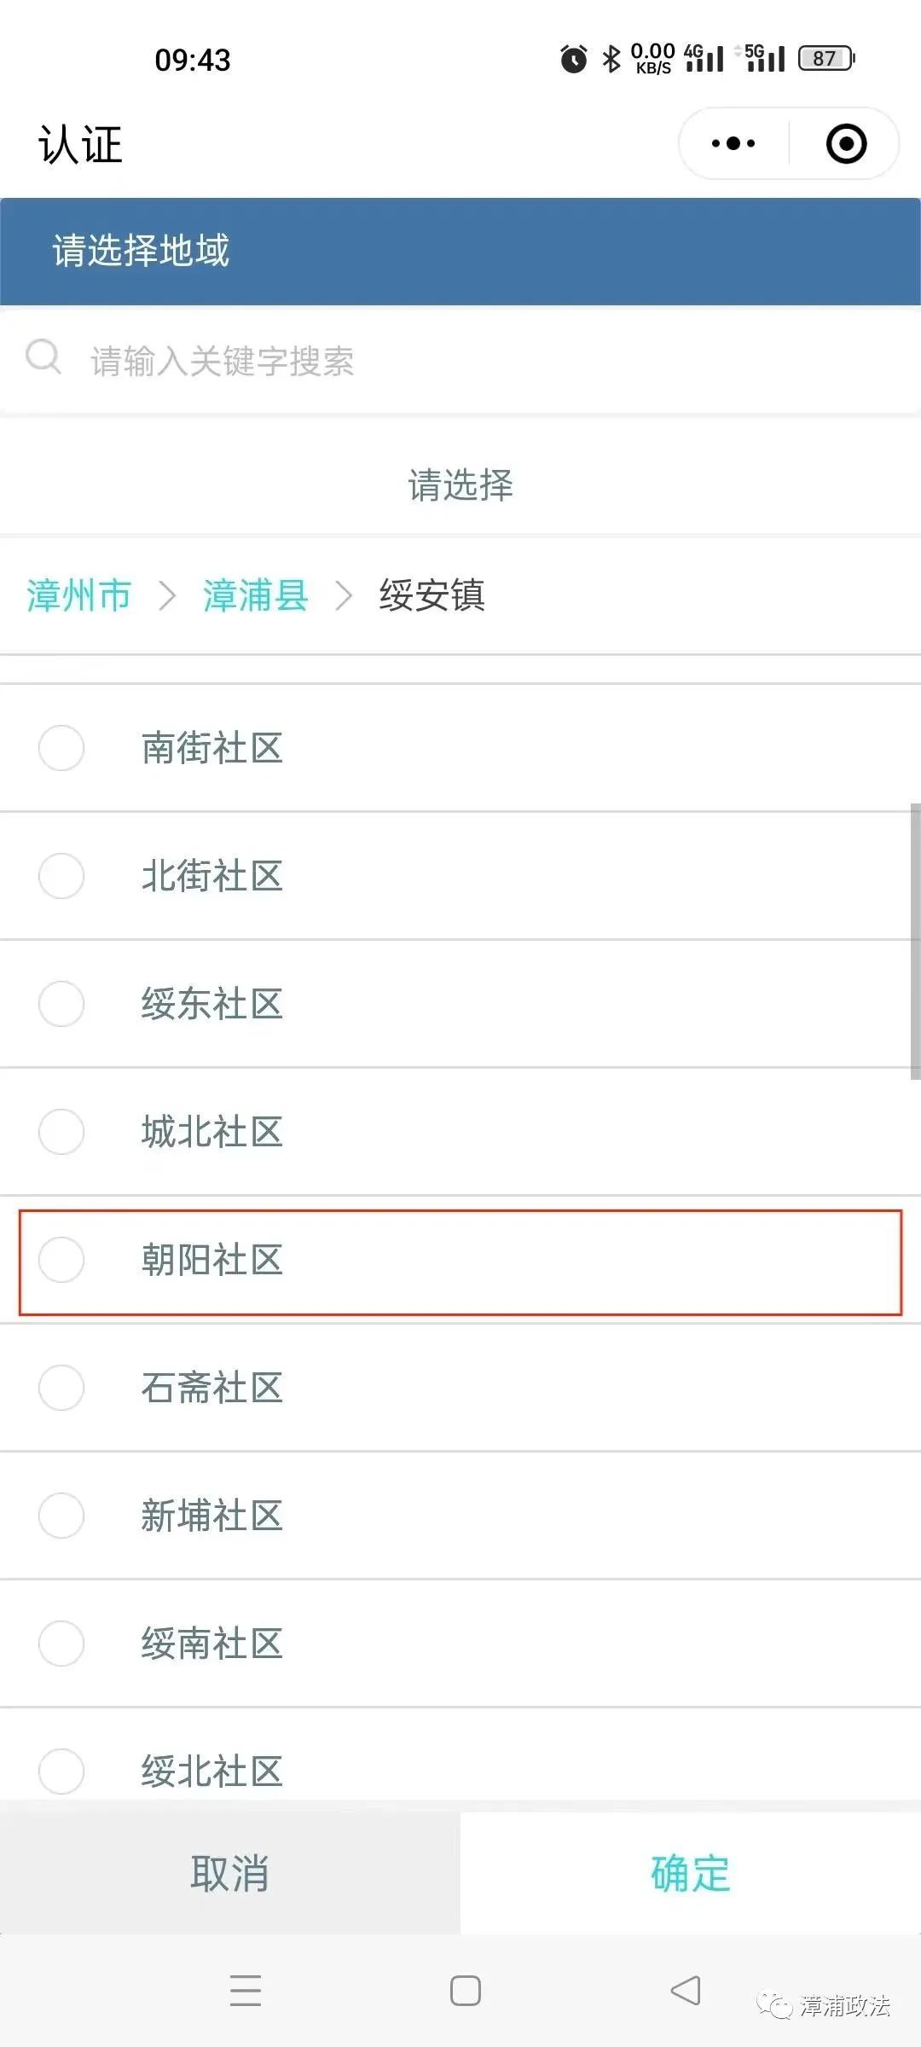Open 绥安镇 breadcrumb to change town
The height and width of the screenshot is (2047, 921).
[x=432, y=597]
